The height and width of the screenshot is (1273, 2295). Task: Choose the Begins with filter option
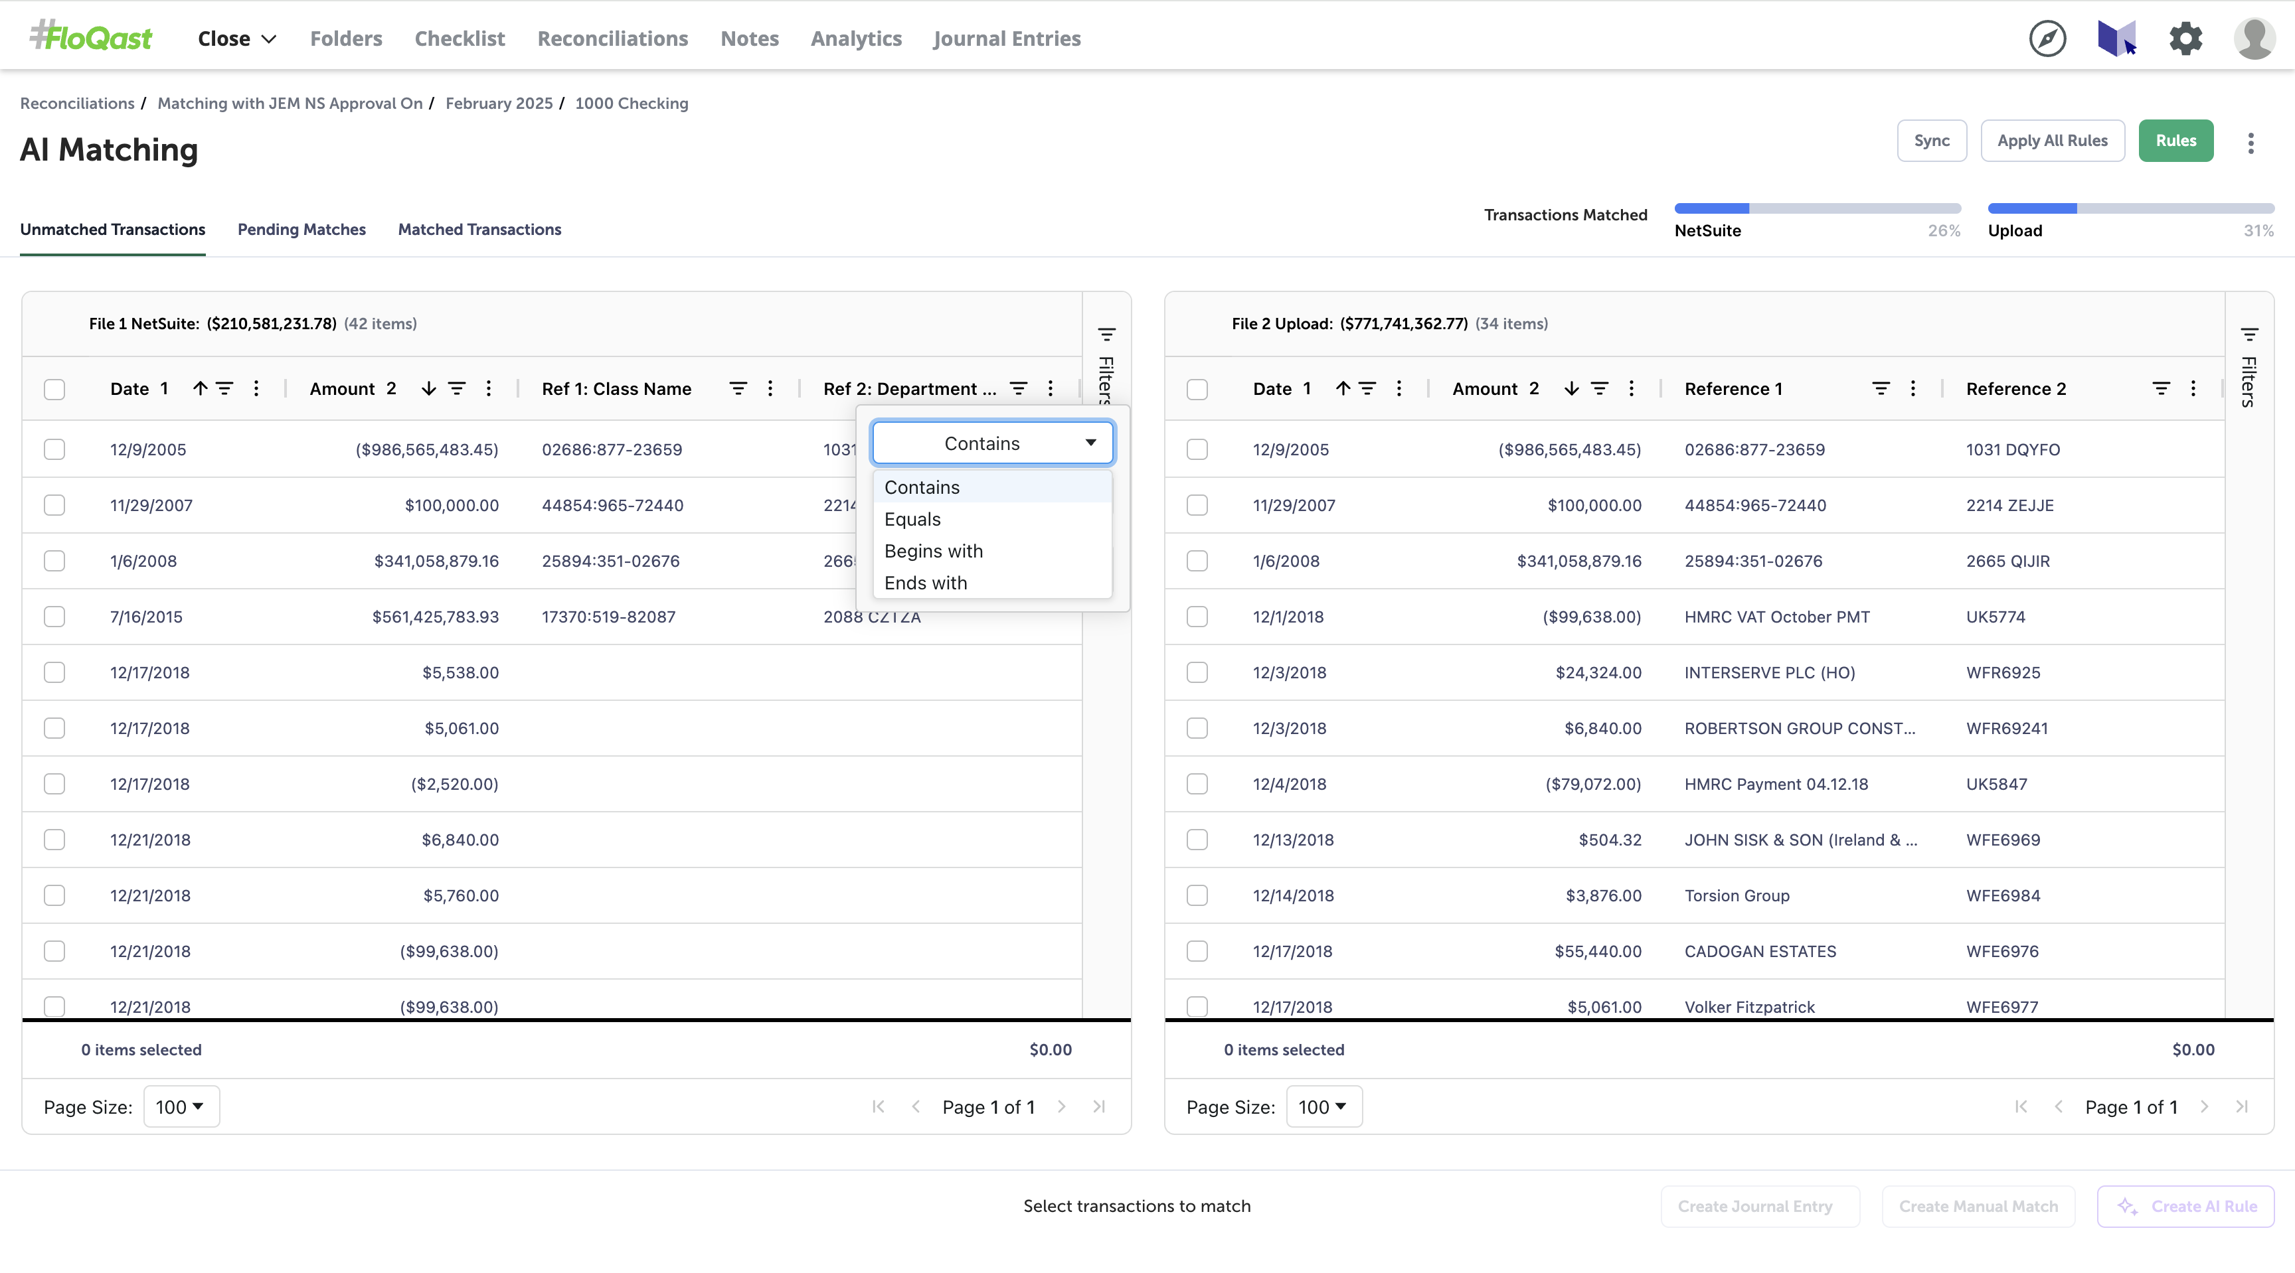tap(933, 550)
